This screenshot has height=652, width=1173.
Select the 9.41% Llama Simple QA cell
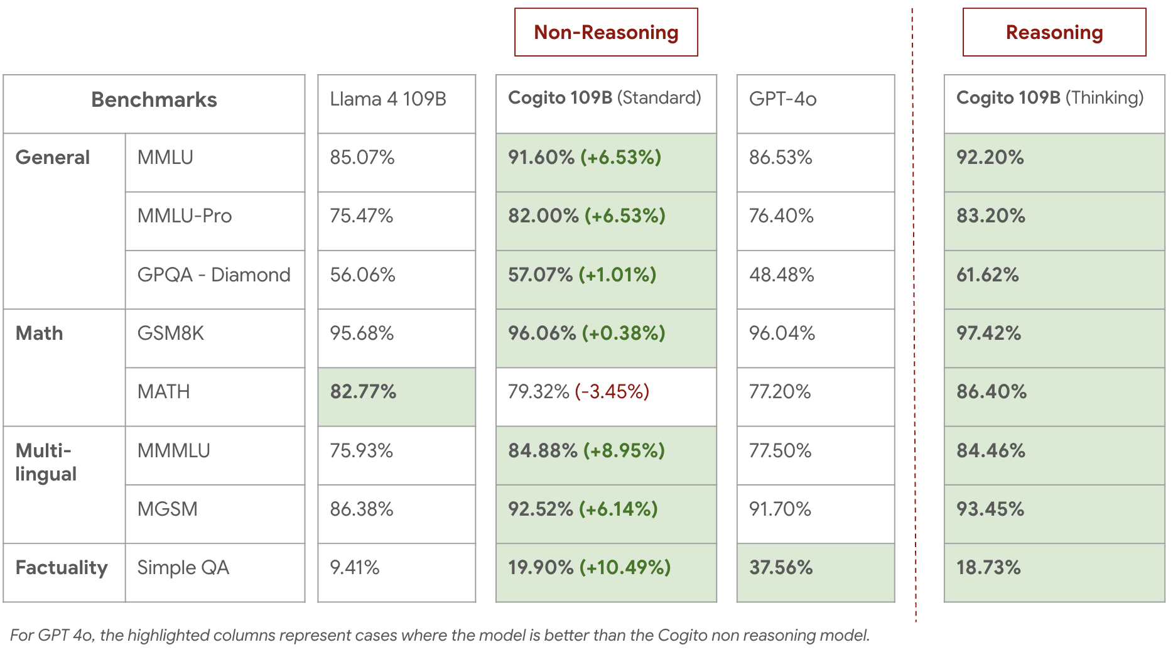point(396,568)
